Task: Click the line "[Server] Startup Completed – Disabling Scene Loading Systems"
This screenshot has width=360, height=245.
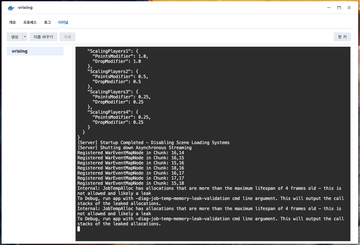Action: pos(154,142)
